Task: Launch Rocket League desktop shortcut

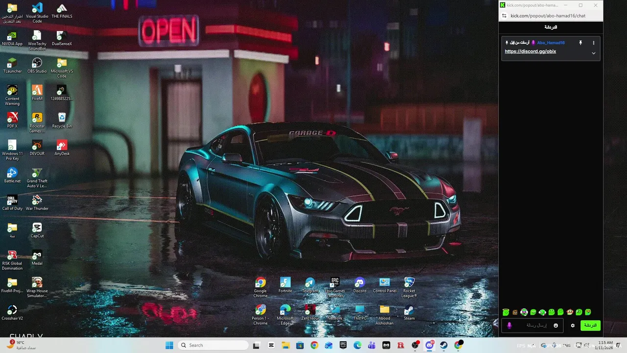Action: tap(409, 288)
